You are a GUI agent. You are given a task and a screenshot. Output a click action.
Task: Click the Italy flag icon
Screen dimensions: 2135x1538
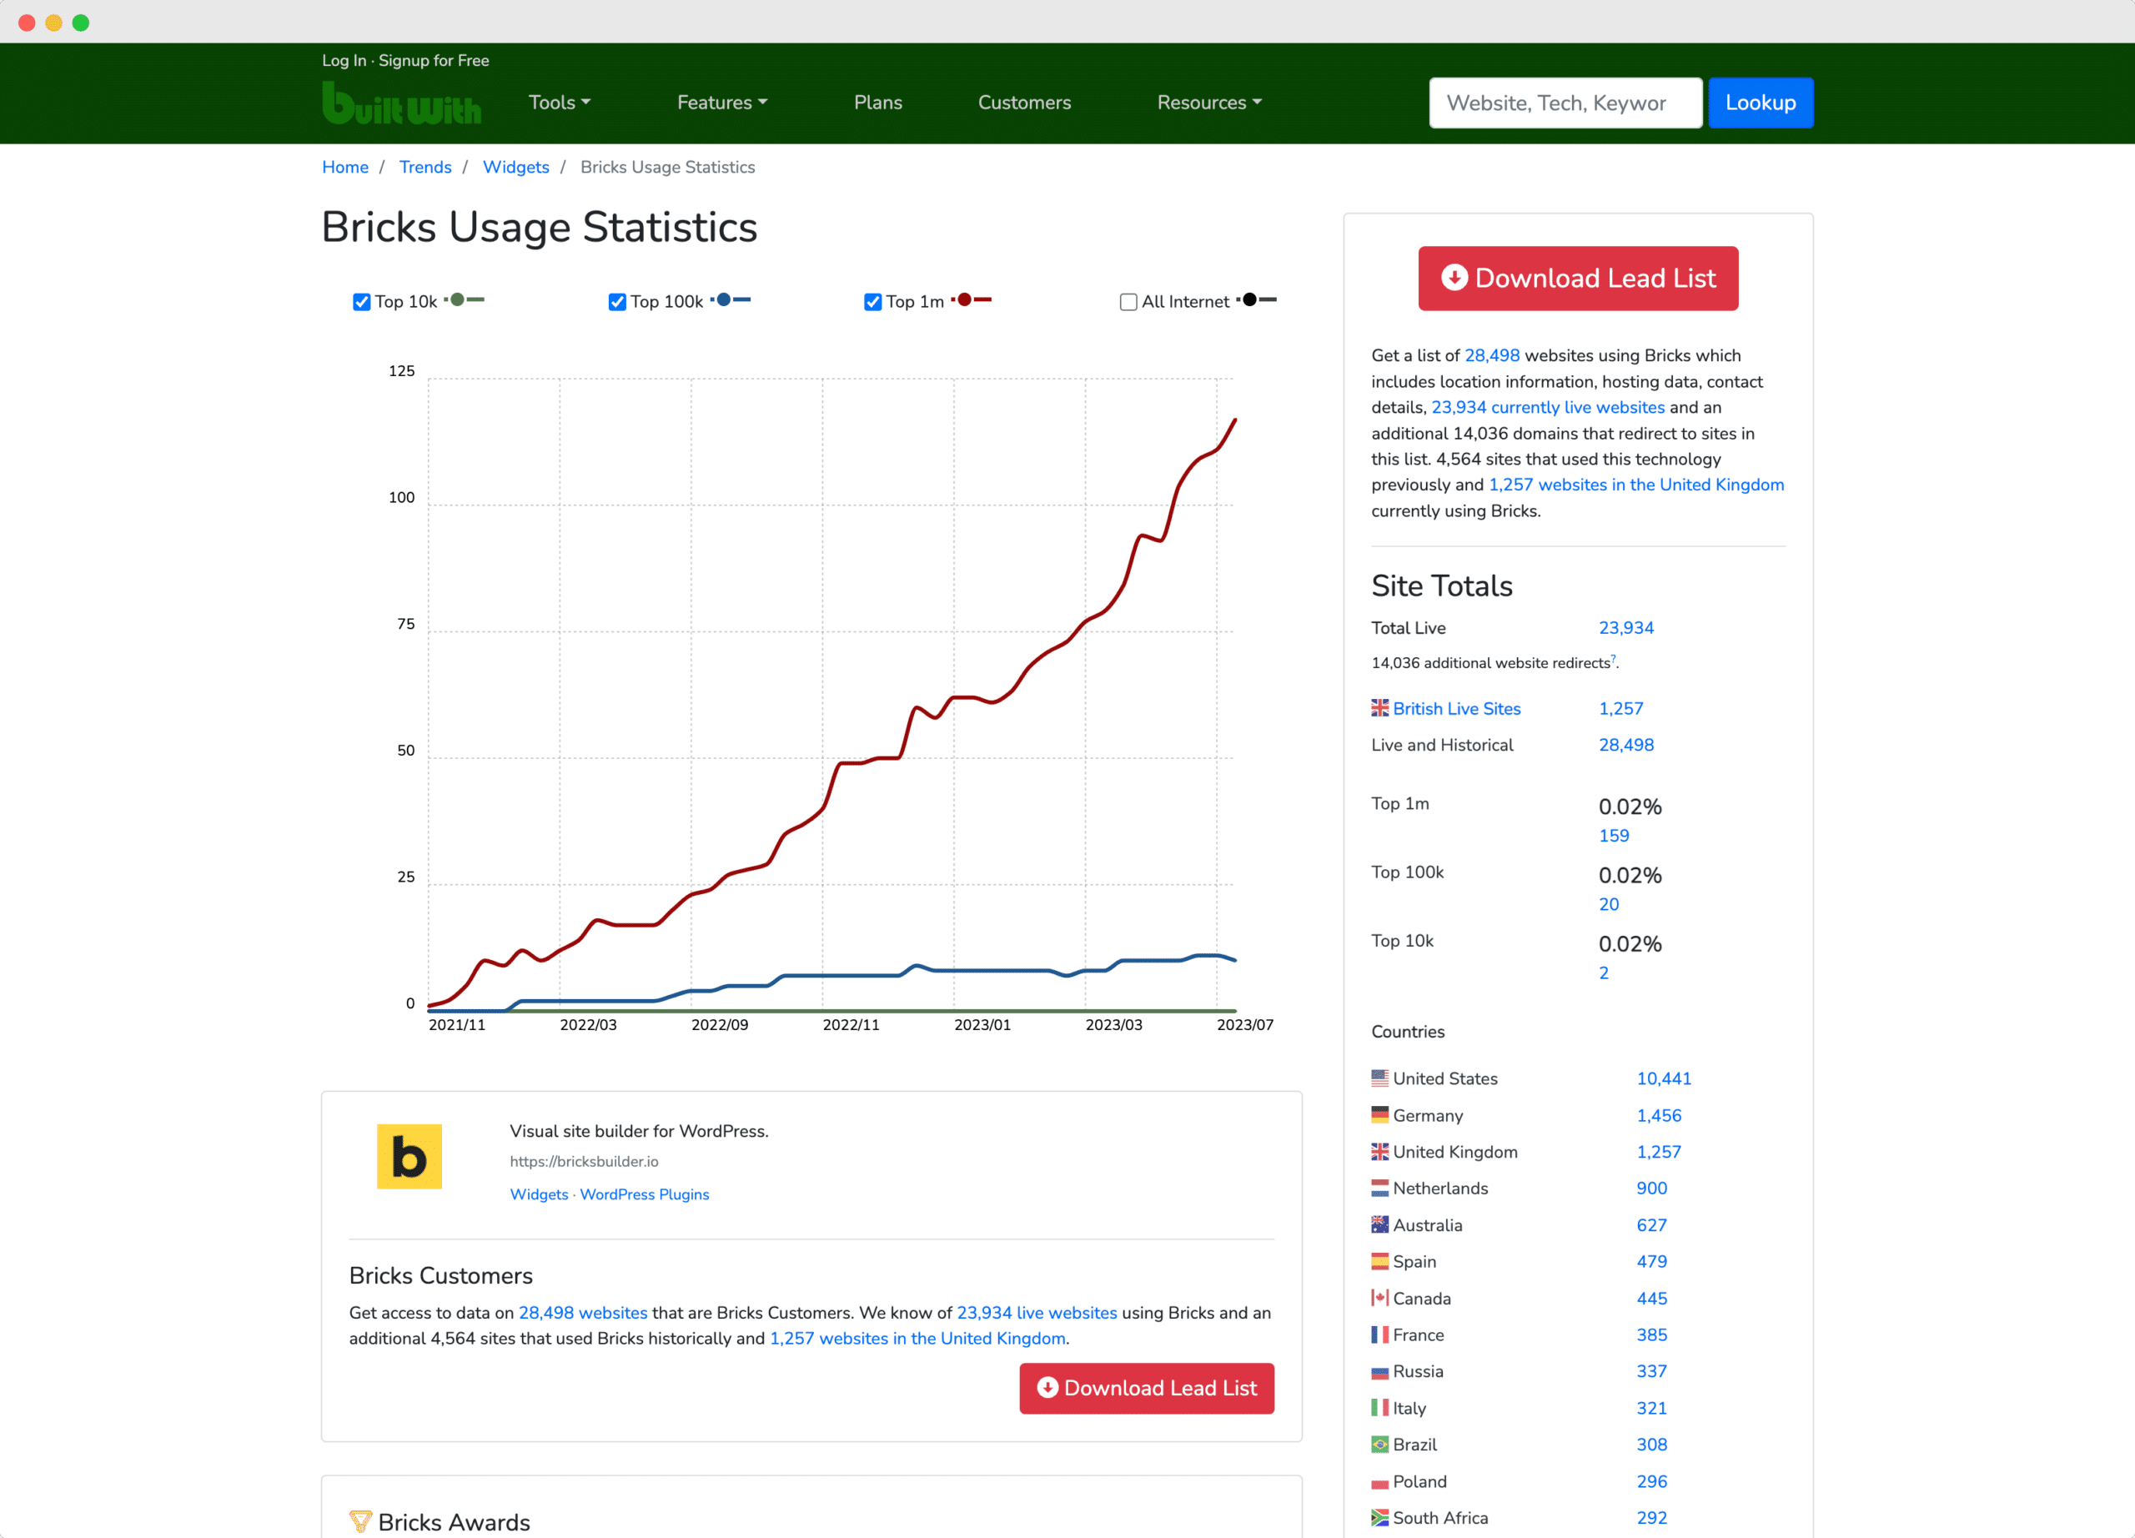[x=1379, y=1407]
